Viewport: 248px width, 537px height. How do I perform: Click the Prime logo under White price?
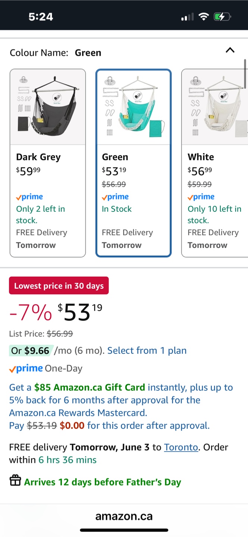coord(201,197)
